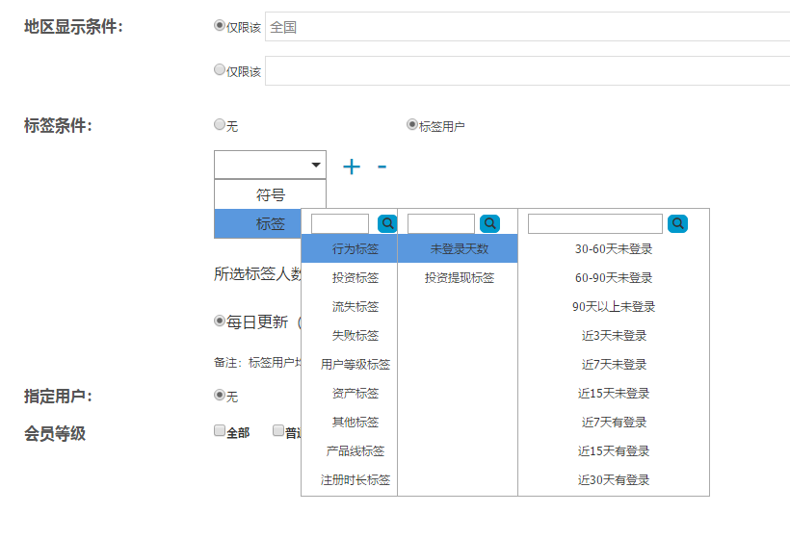Pick 30-60天未登录 tag

614,248
